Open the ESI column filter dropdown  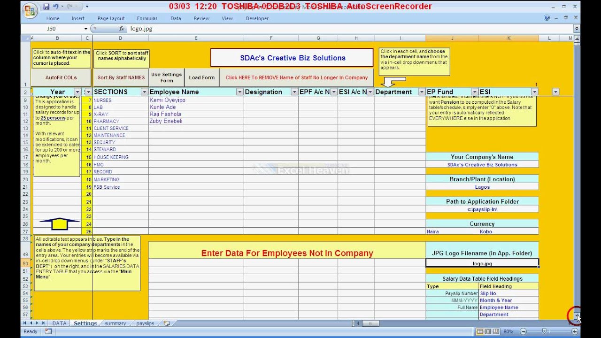(x=535, y=92)
